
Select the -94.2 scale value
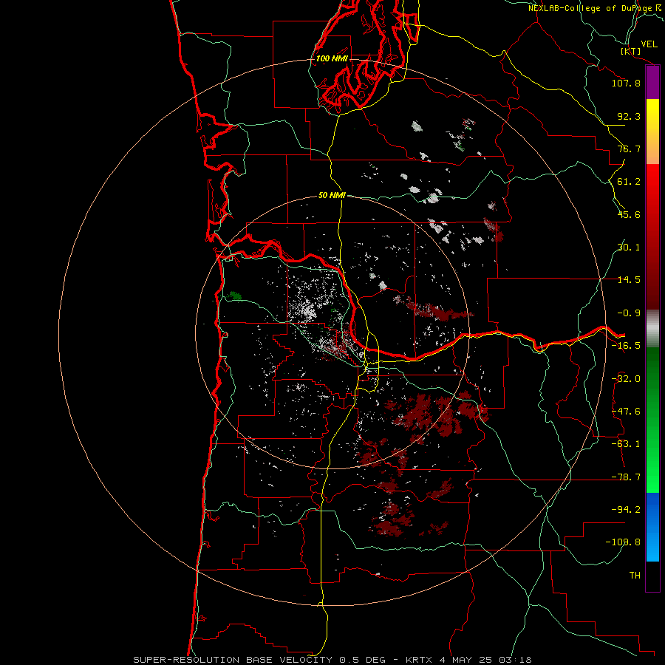click(626, 510)
